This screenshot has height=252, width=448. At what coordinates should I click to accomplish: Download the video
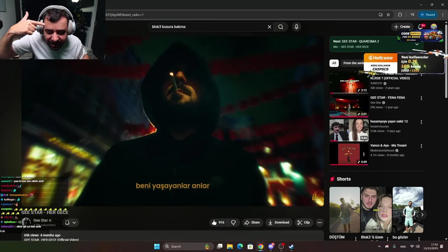tap(279, 223)
